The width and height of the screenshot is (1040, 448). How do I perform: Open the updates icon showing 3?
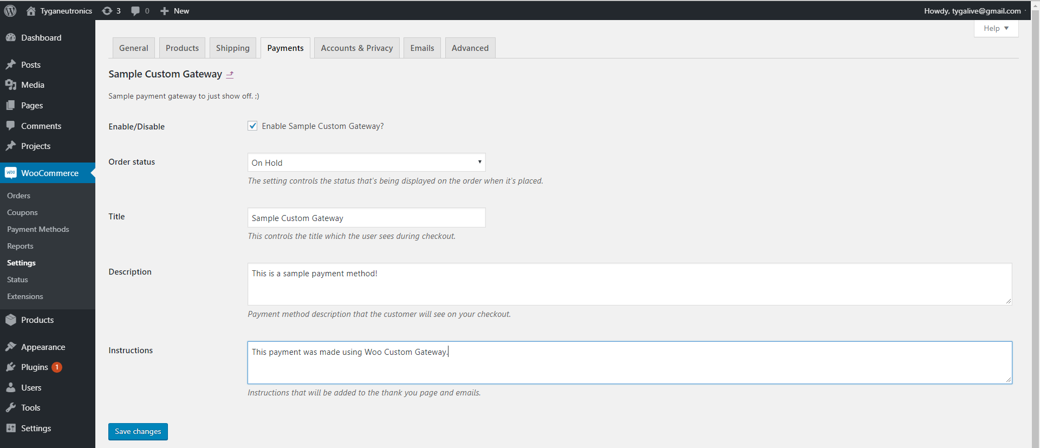(107, 11)
